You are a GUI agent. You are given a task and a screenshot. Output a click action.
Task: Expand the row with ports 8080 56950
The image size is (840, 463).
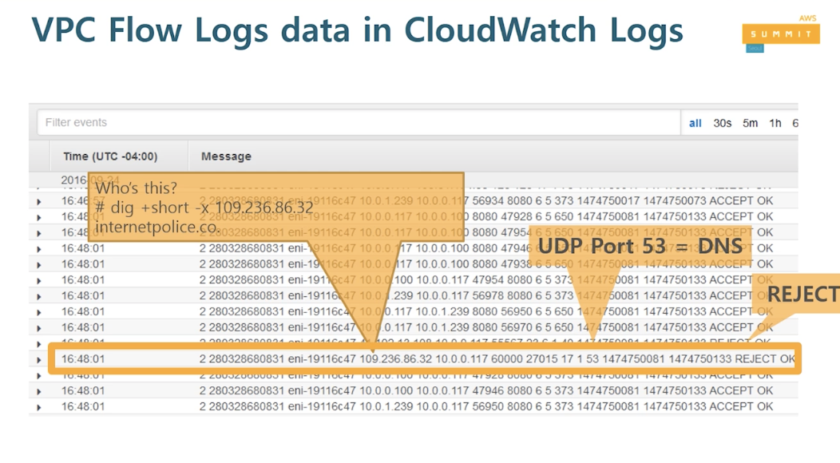pyautogui.click(x=38, y=312)
